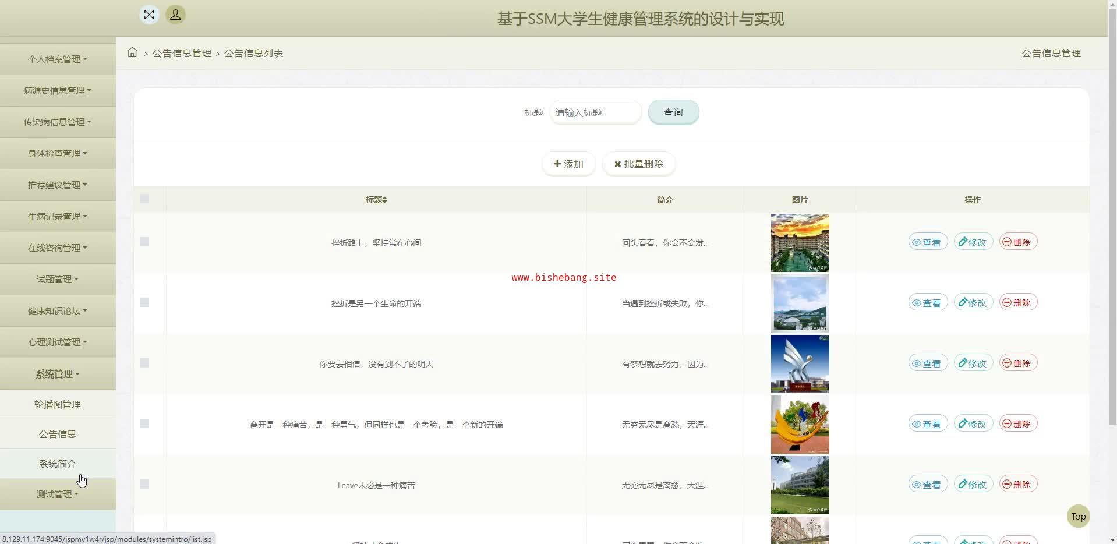
Task: Click the fullscreen expand icon in header
Action: [149, 15]
